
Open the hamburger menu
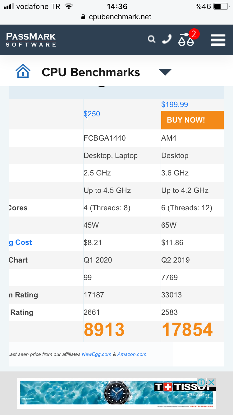click(218, 40)
